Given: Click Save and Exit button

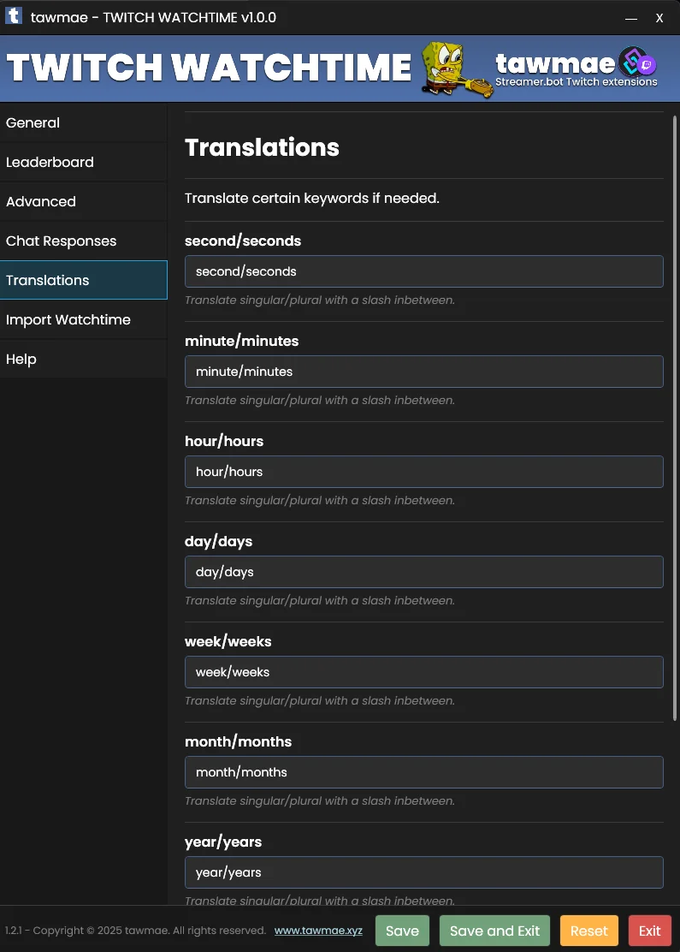Looking at the screenshot, I should click(x=494, y=931).
